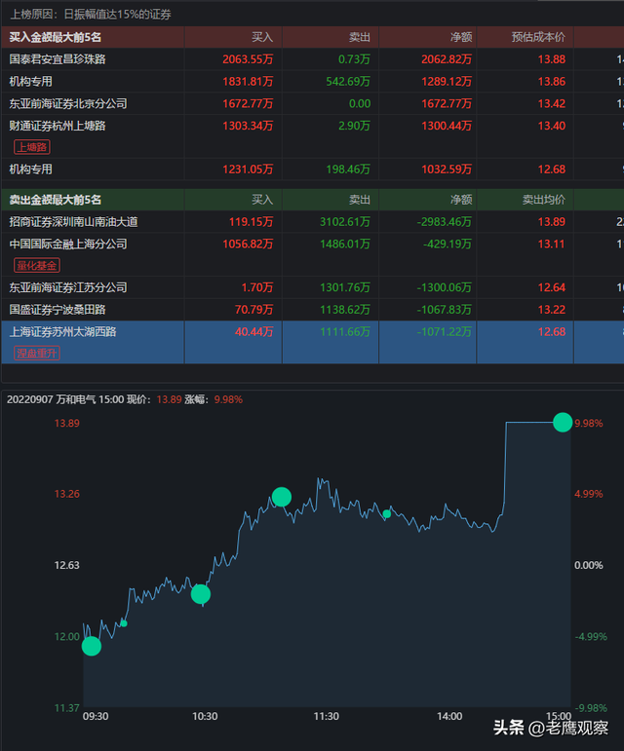The image size is (624, 751).
Task: Click net amount 1300.44万 cell
Action: pyautogui.click(x=447, y=126)
